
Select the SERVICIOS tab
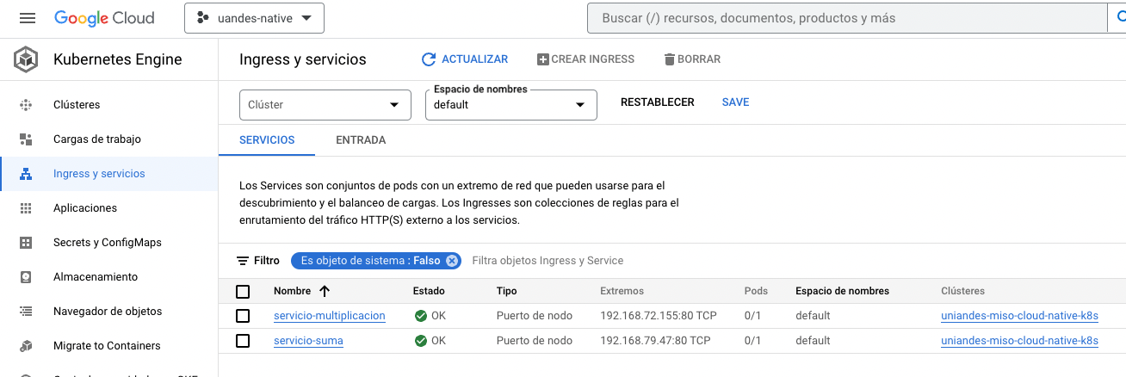[x=267, y=140]
